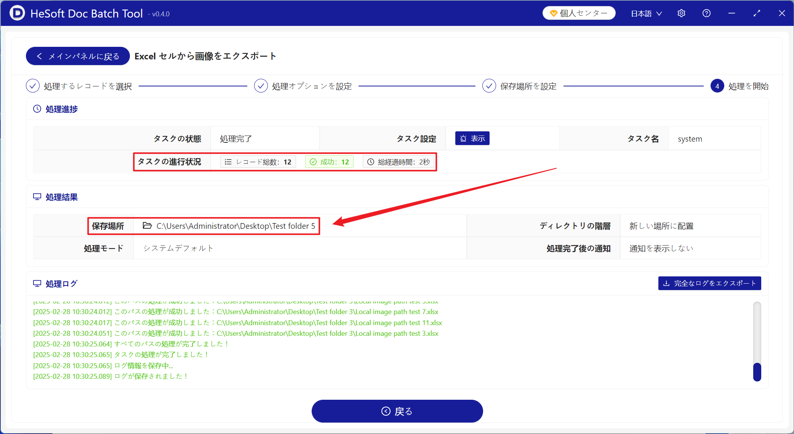Click the 新しい場所に配置 value
Viewport: 794px width, 434px height.
(661, 226)
